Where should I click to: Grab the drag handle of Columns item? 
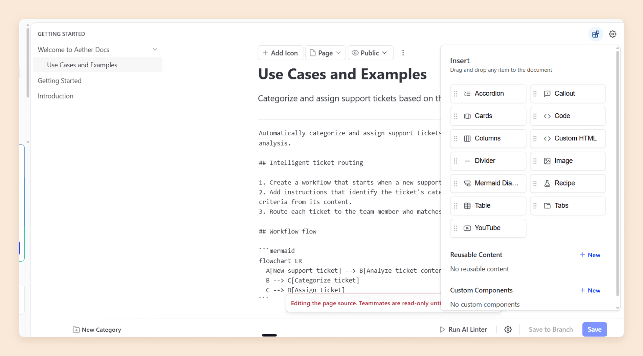pos(456,138)
